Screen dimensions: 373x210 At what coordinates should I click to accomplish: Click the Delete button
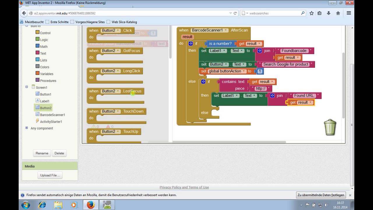59,153
